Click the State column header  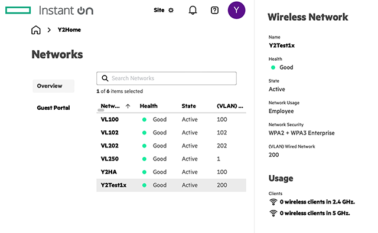(189, 106)
